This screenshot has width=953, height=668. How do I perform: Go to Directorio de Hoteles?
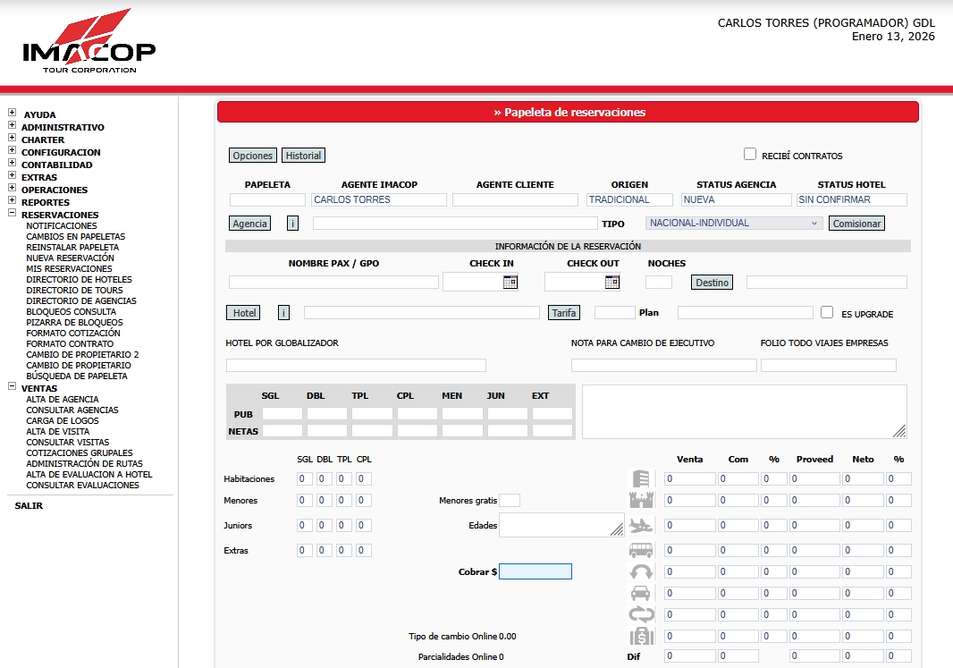tap(79, 280)
